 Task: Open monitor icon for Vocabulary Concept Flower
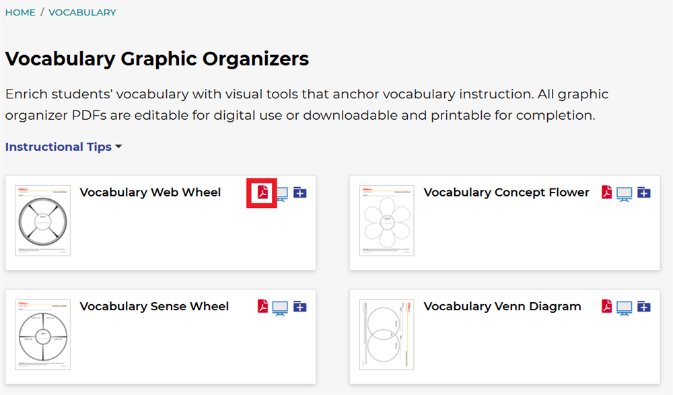click(625, 194)
